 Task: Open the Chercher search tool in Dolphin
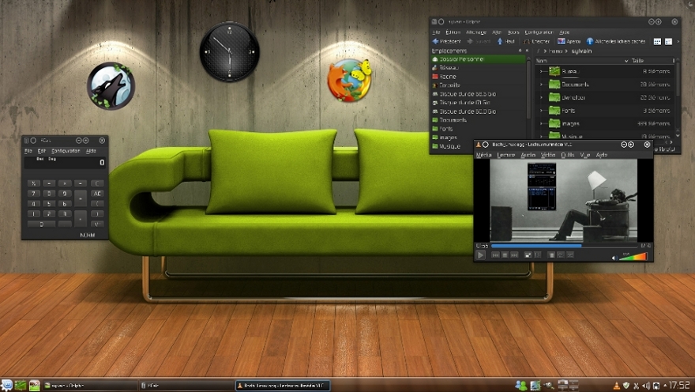pos(536,41)
